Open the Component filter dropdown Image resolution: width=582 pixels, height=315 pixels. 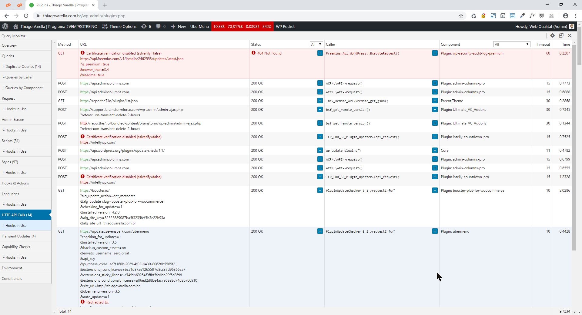coord(512,44)
